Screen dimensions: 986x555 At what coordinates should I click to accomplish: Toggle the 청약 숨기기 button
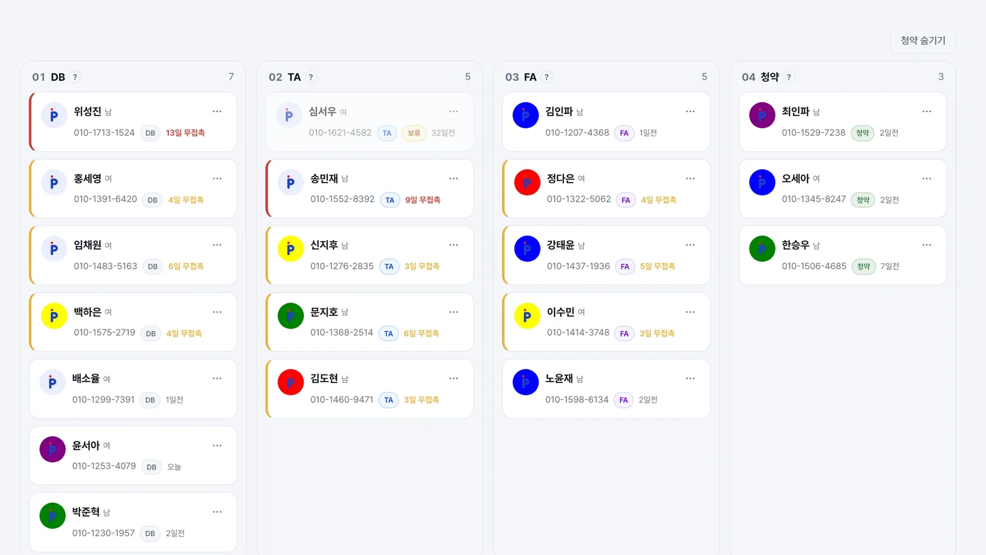[923, 41]
